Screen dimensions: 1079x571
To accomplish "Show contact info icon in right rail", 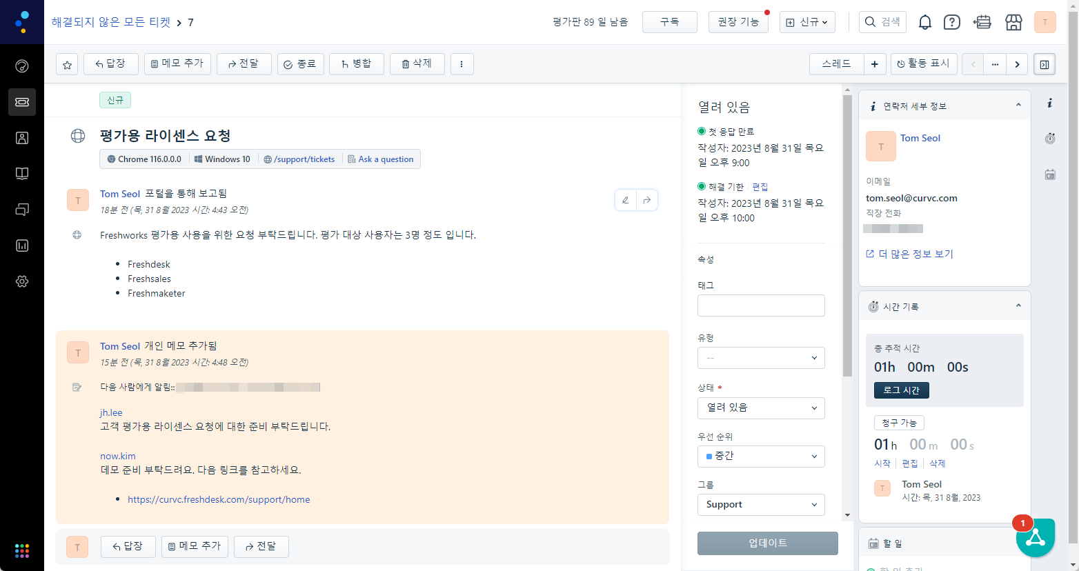I will click(x=1049, y=103).
